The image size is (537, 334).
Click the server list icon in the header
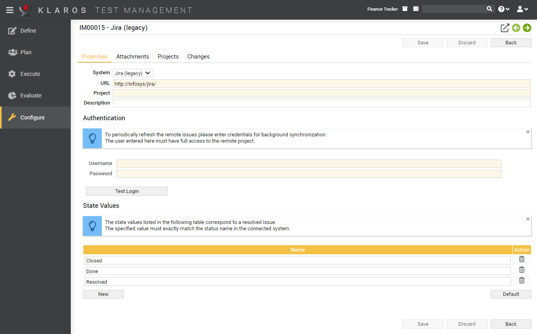[x=416, y=8]
